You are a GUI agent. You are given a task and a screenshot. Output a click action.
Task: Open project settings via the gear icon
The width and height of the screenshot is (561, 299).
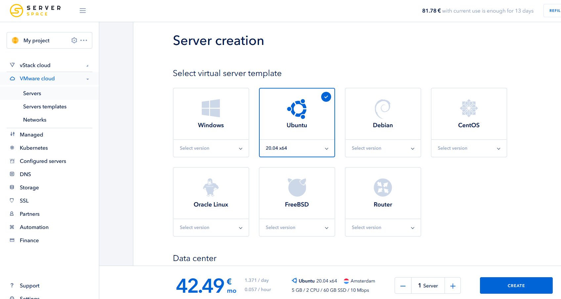coord(74,40)
